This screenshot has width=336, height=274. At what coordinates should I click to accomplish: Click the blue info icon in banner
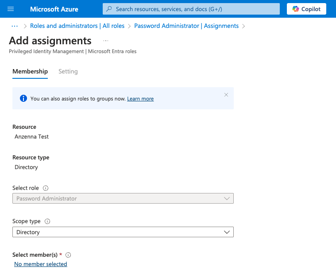coord(23,98)
